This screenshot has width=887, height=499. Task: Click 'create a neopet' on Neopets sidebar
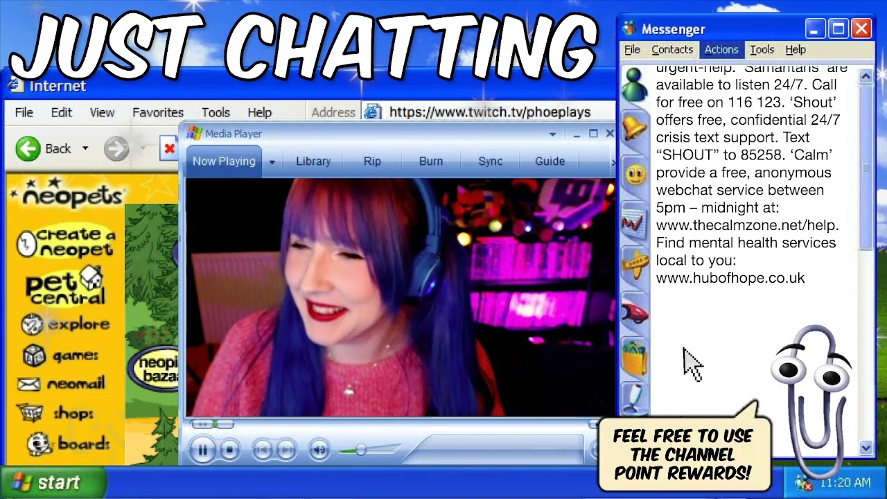click(67, 243)
